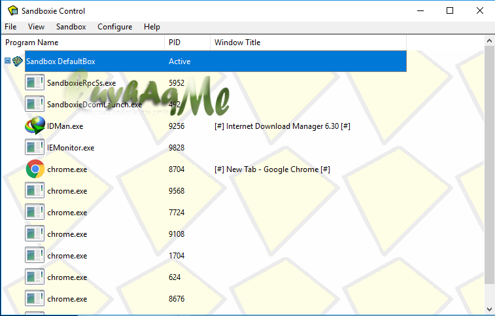Viewport: 495px width, 316px height.
Task: Sort by the Program Name column header
Action: 82,43
